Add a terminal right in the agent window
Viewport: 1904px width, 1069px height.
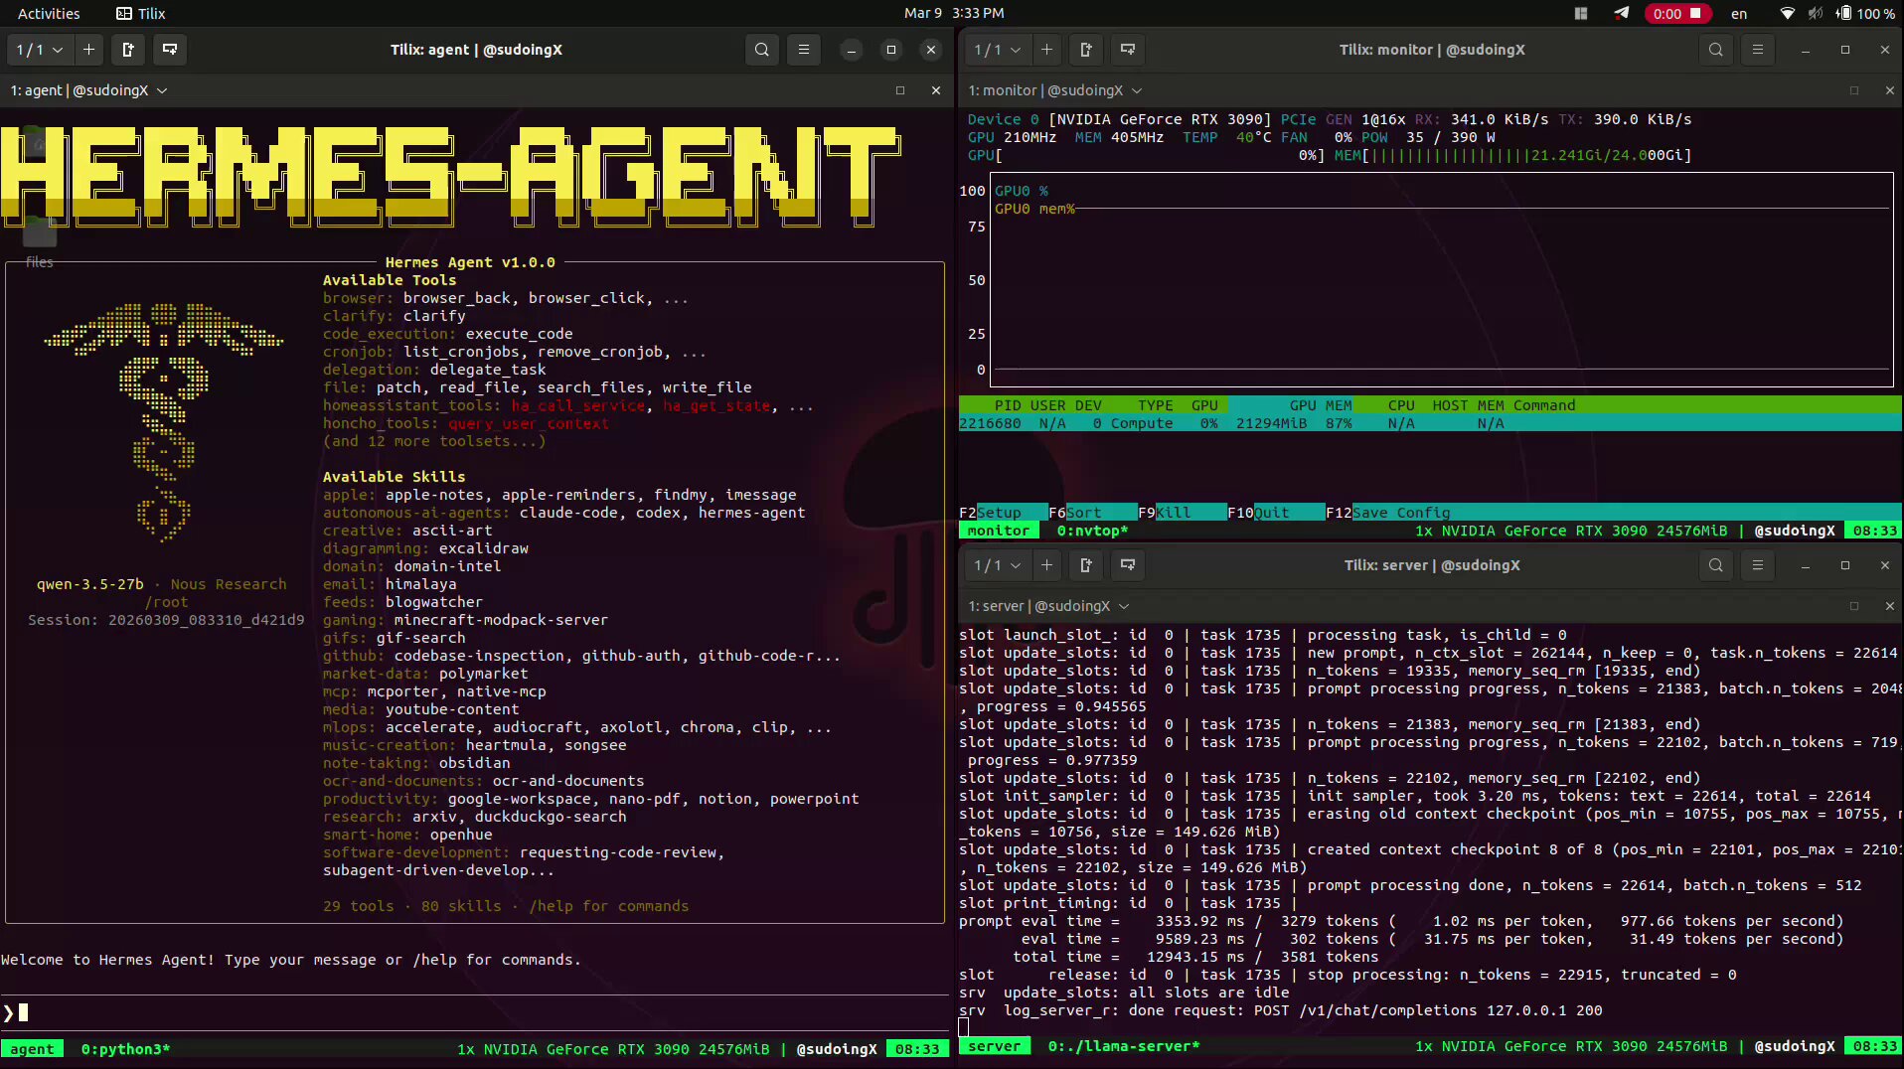pos(128,50)
